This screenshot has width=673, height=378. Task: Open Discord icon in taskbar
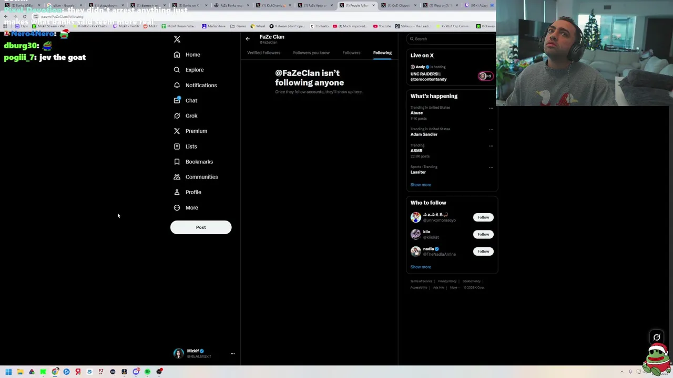pos(136,372)
